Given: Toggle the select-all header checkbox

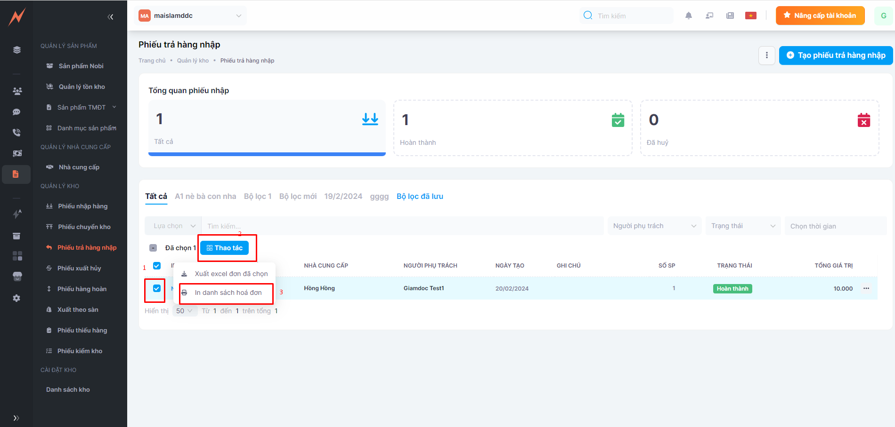Looking at the screenshot, I should point(157,266).
